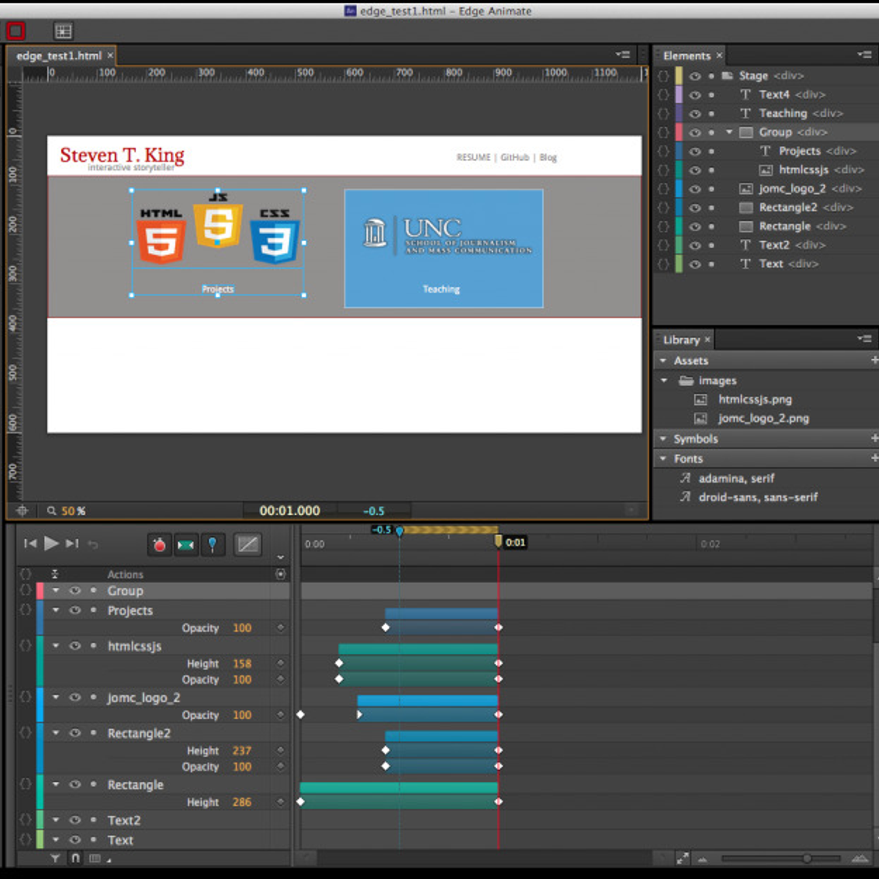
Task: Open the Elements panel options menu
Action: tap(865, 54)
